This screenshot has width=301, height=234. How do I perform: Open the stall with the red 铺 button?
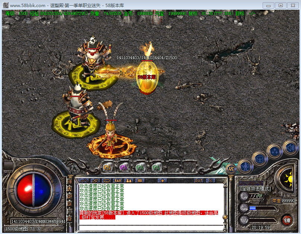point(287,220)
